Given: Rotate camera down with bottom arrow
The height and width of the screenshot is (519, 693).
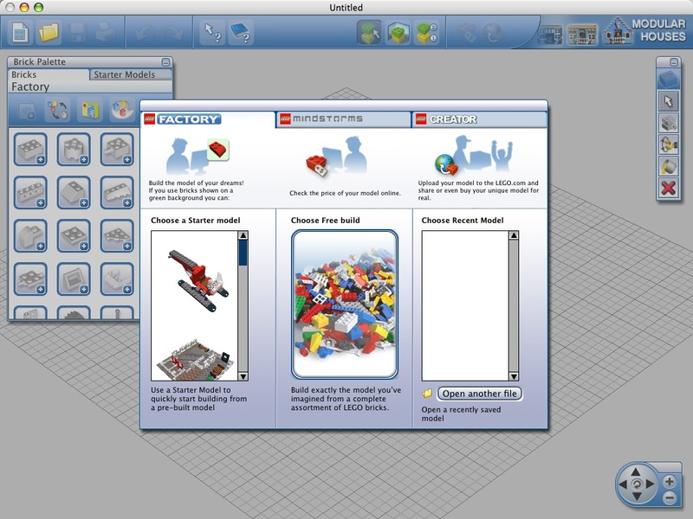Looking at the screenshot, I should [x=637, y=497].
